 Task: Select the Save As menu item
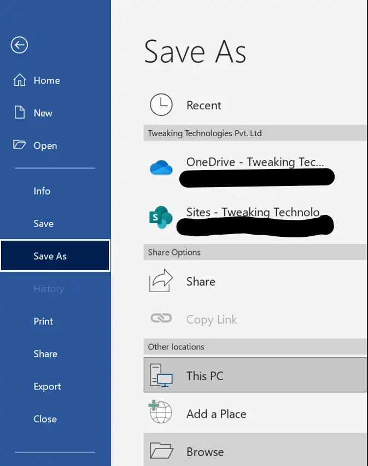pyautogui.click(x=55, y=256)
